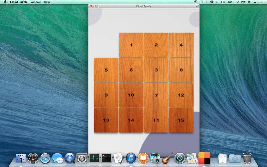Open the TXT document in the Dock
Image resolution: width=267 pixels, height=167 pixels.
[x=223, y=158]
